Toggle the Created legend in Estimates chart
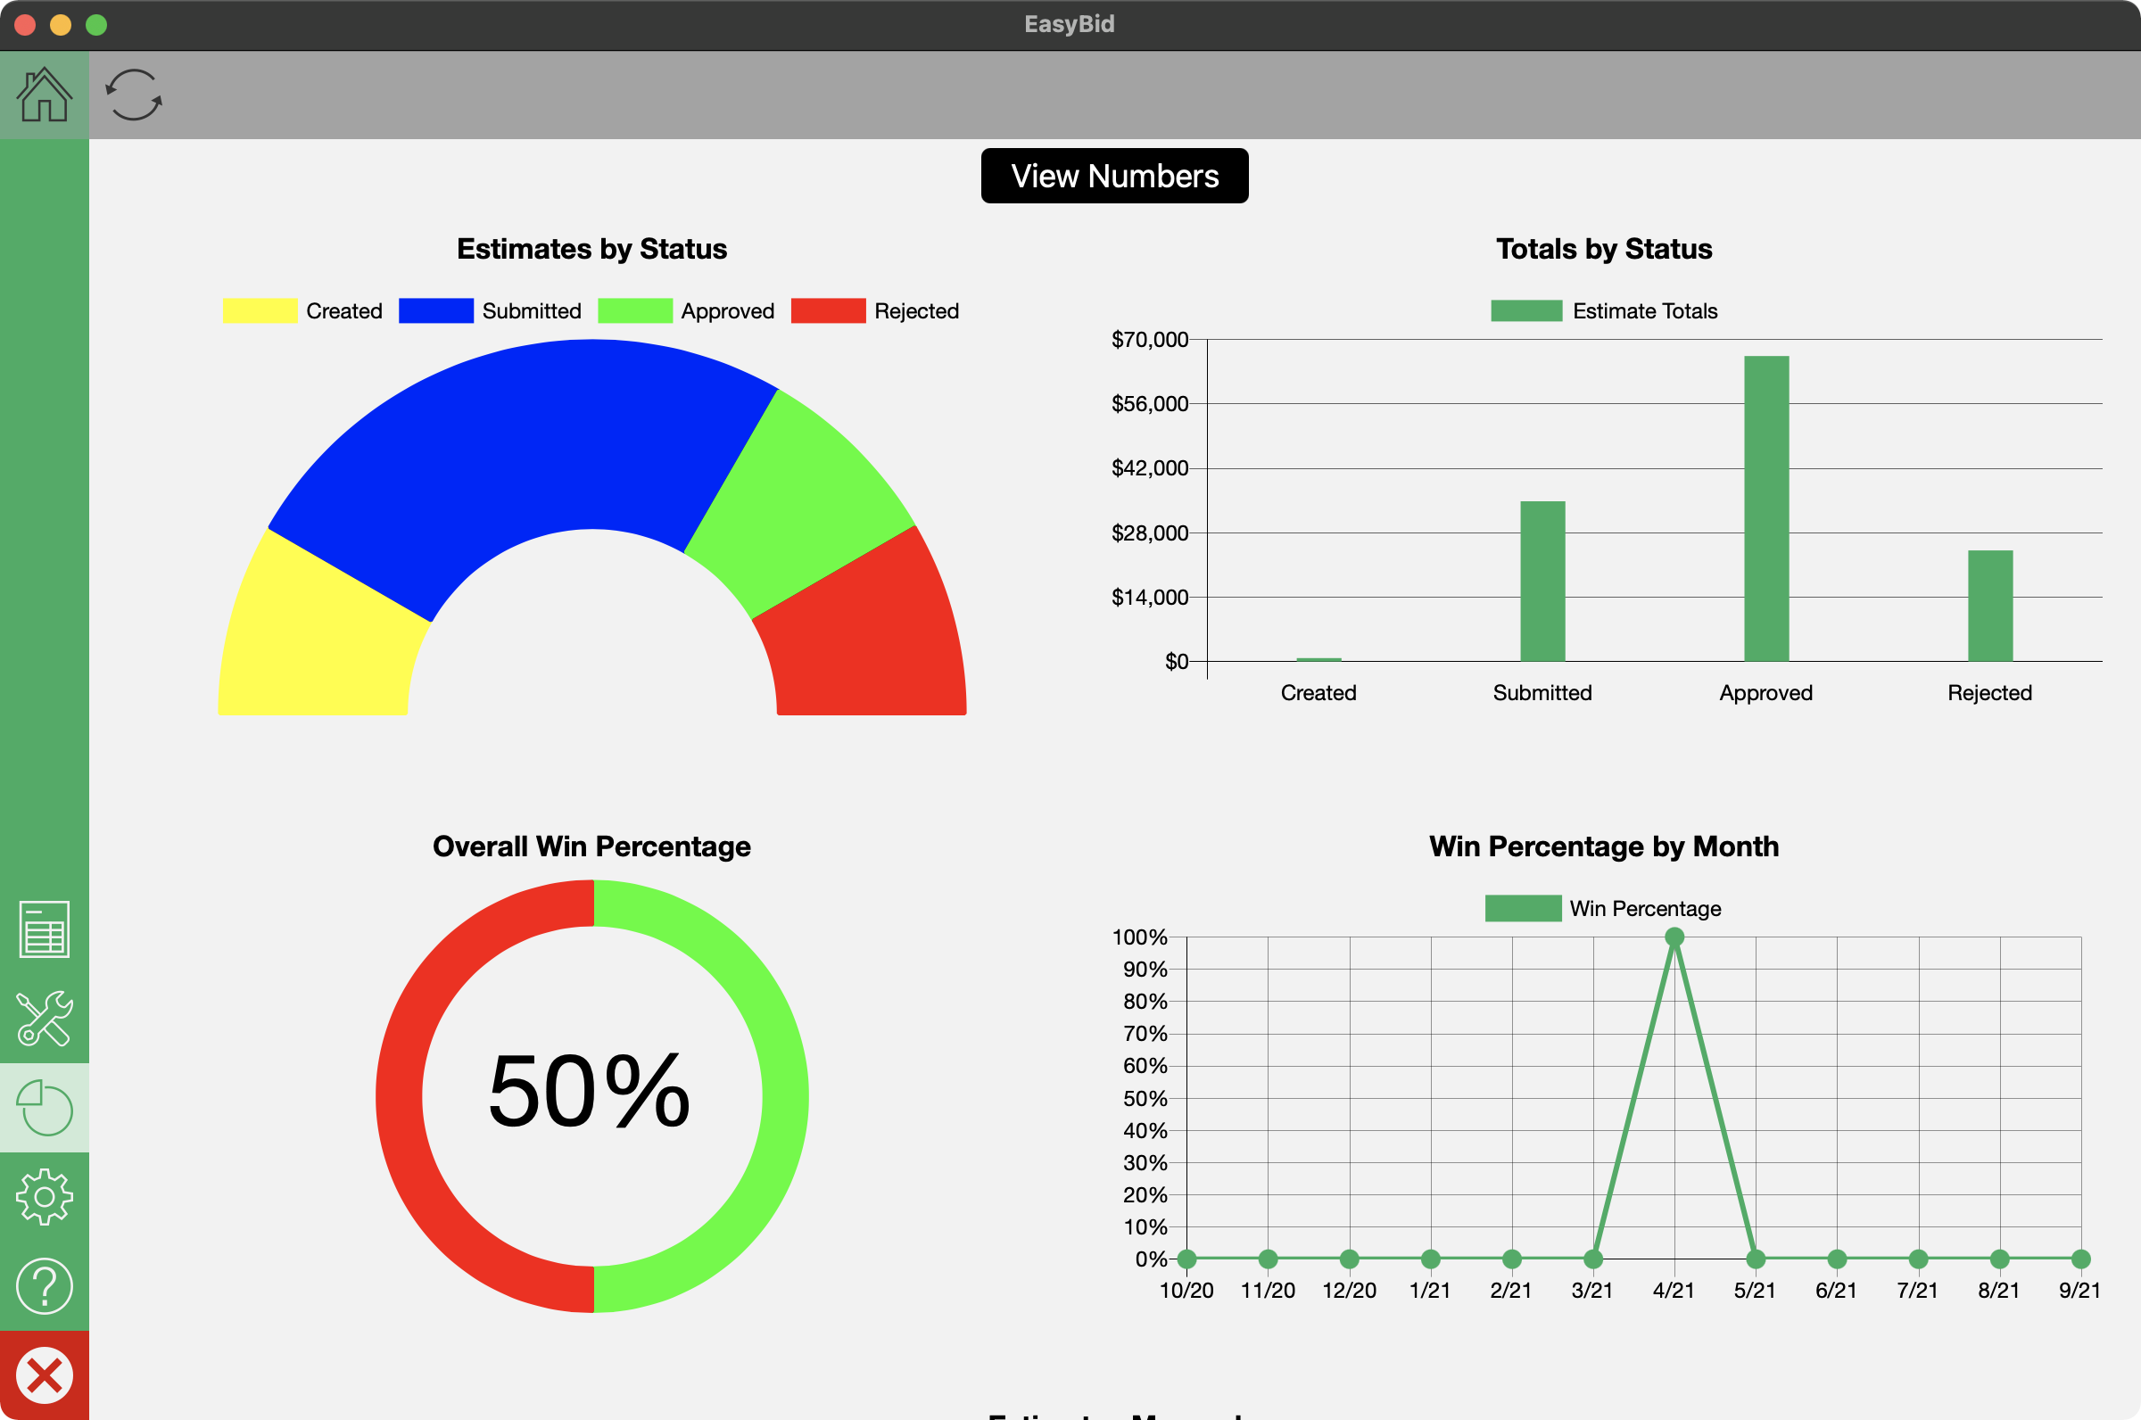The image size is (2141, 1420). click(x=343, y=310)
